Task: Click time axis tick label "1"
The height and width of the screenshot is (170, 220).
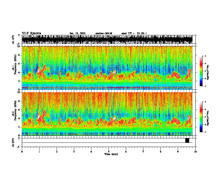Action: coord(39,152)
